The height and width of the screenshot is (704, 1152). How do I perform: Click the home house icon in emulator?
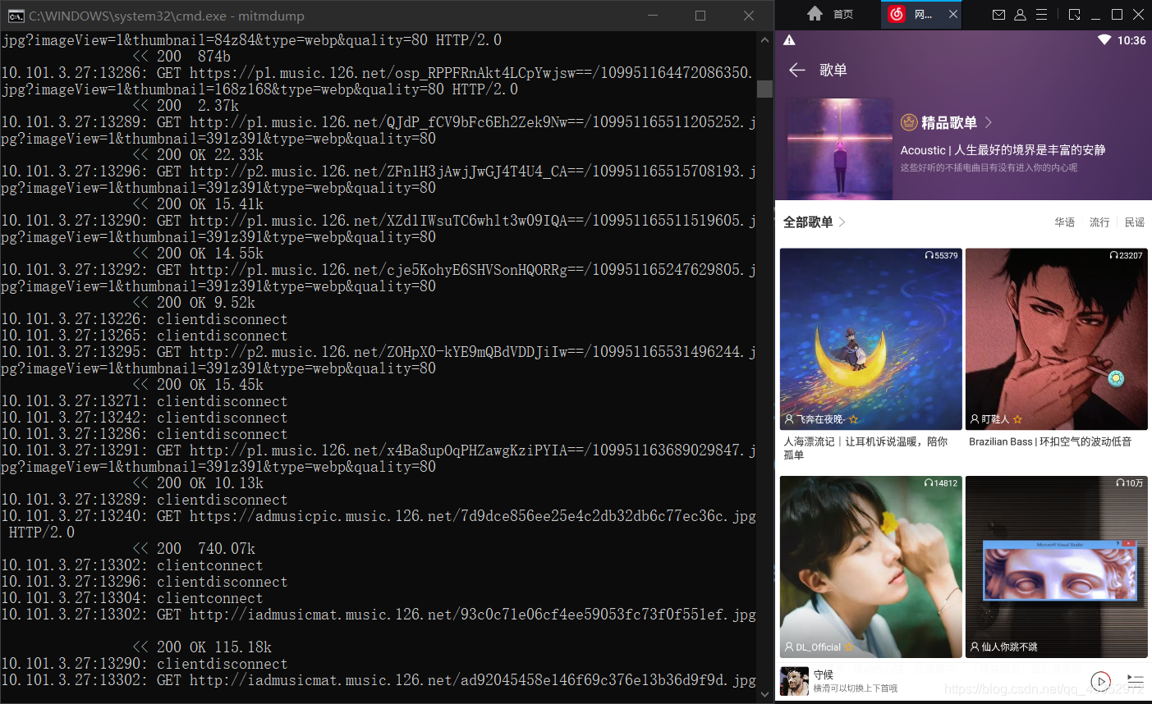click(x=815, y=14)
